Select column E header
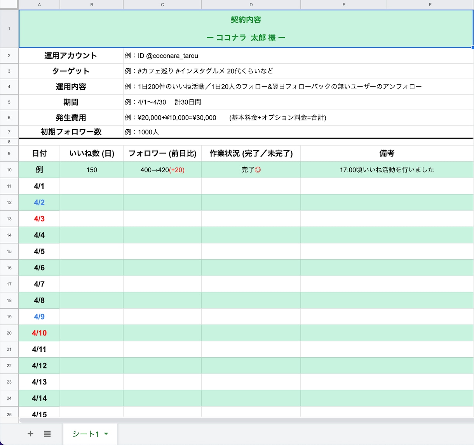Image resolution: width=474 pixels, height=445 pixels. [344, 5]
